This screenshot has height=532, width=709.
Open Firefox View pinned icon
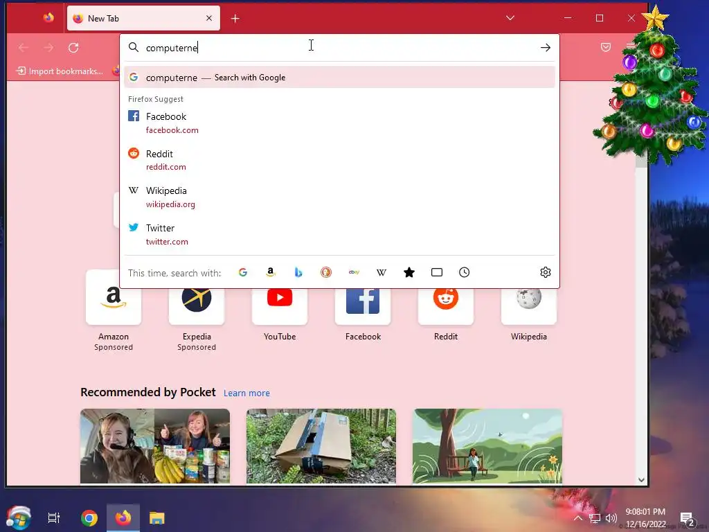pos(48,17)
